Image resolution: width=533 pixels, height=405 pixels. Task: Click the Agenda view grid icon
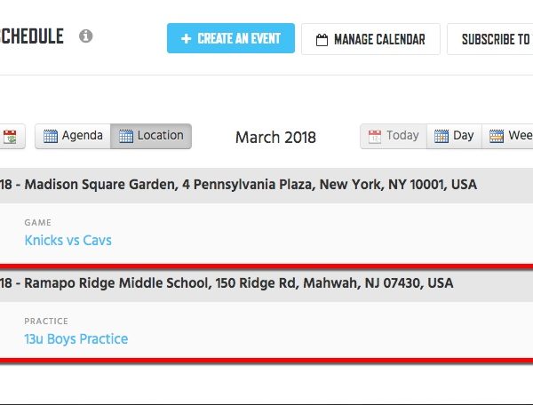pyautogui.click(x=51, y=136)
